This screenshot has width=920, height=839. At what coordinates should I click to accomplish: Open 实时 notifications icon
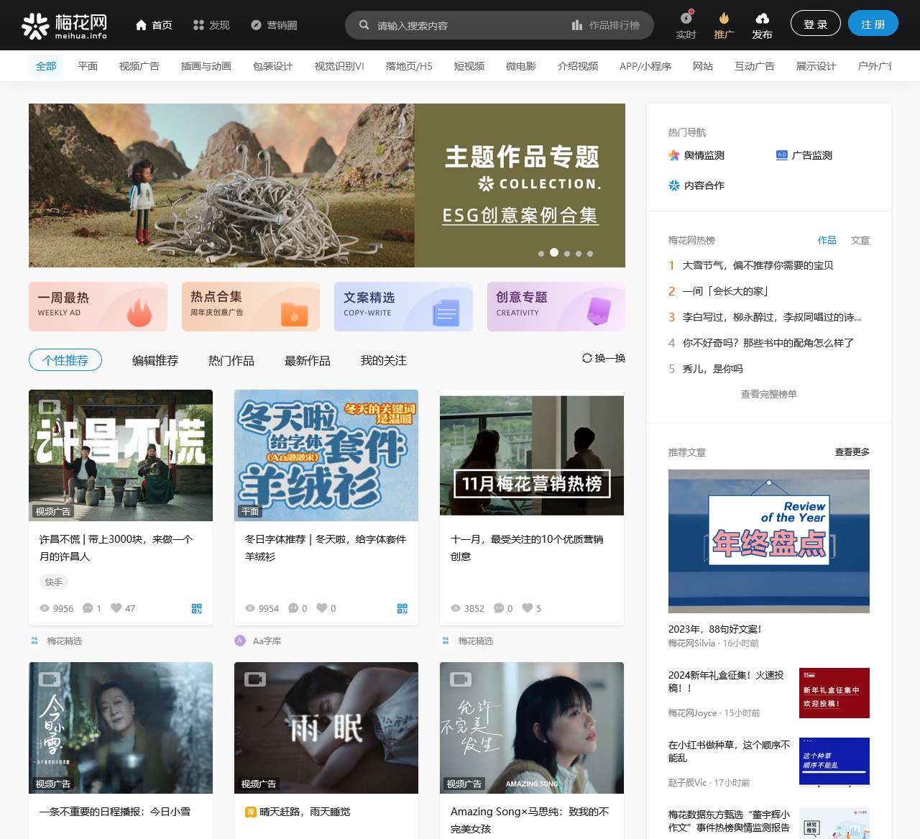click(x=686, y=19)
